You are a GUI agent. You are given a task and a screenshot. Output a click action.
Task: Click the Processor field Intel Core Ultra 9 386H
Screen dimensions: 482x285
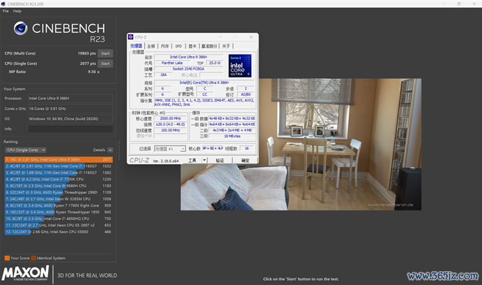(70, 99)
